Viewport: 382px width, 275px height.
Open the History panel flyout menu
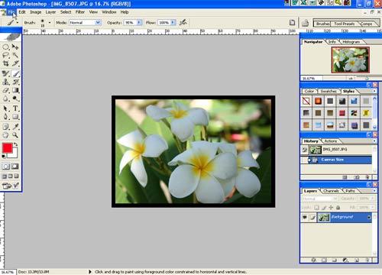(x=374, y=141)
